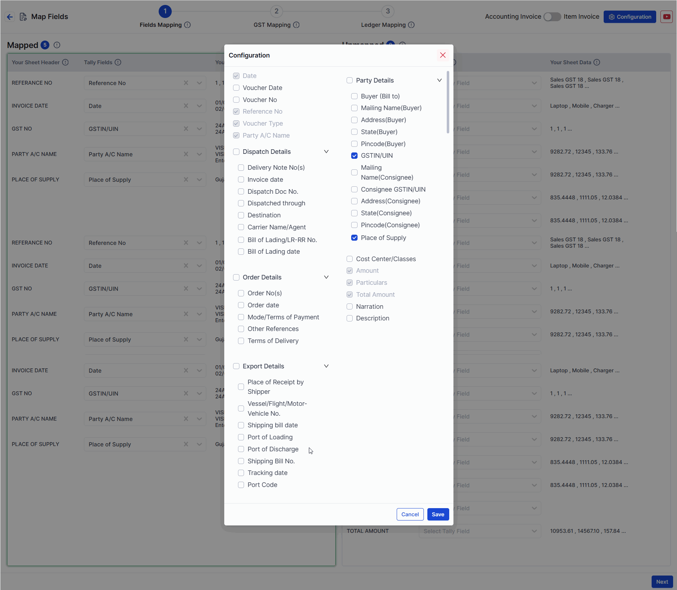This screenshot has width=677, height=590.
Task: Open the first Date tally field dropdown
Action: tap(199, 106)
